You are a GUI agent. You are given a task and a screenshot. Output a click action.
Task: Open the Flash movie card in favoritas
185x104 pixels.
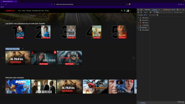[69, 58]
